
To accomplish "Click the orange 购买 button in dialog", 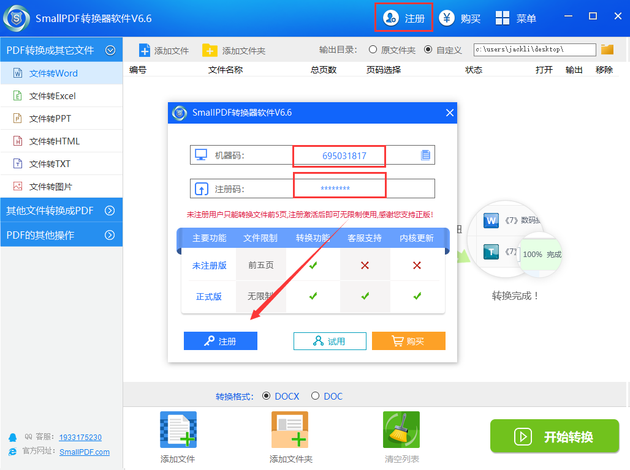I will pyautogui.click(x=409, y=341).
